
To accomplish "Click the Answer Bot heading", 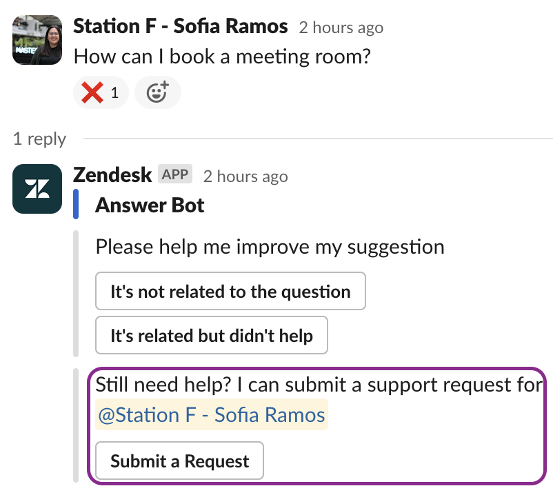I will 150,205.
